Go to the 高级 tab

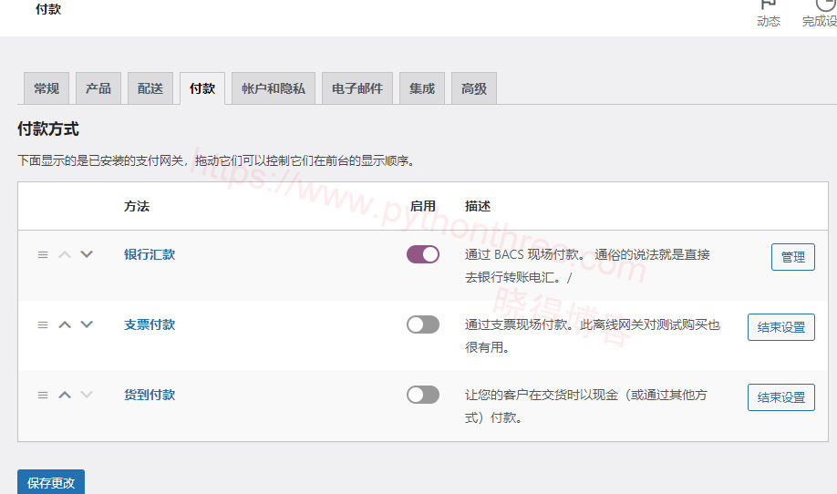pos(474,88)
